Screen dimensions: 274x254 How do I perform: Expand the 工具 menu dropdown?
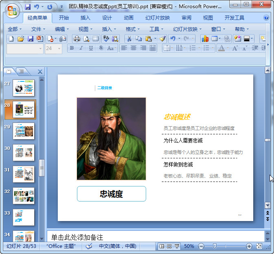pos(156,29)
